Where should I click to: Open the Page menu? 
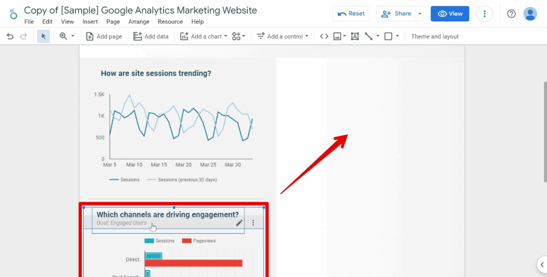point(113,21)
